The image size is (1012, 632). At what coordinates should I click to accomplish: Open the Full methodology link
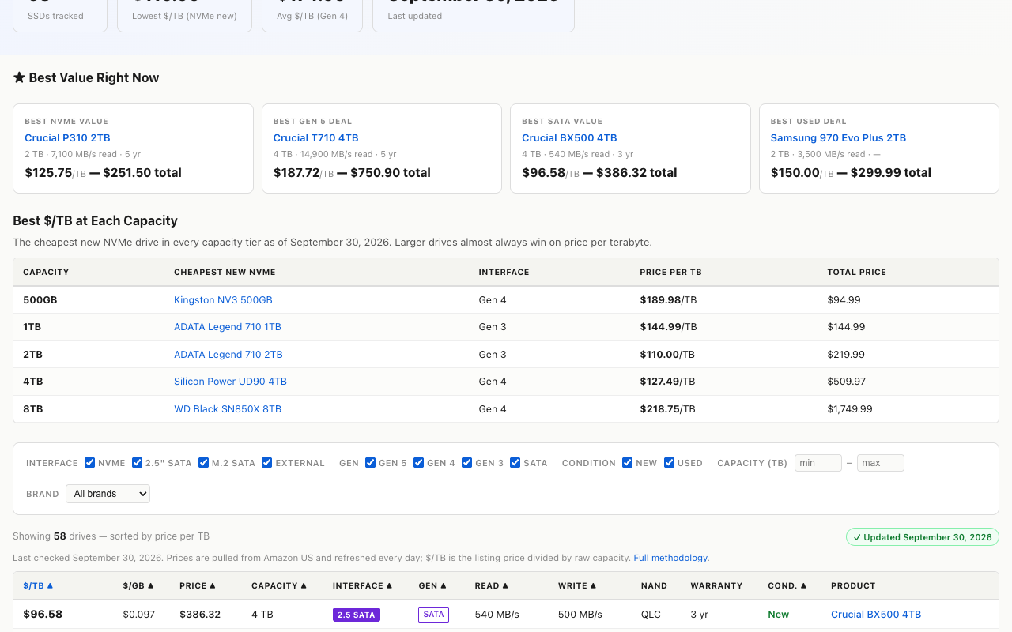(670, 558)
